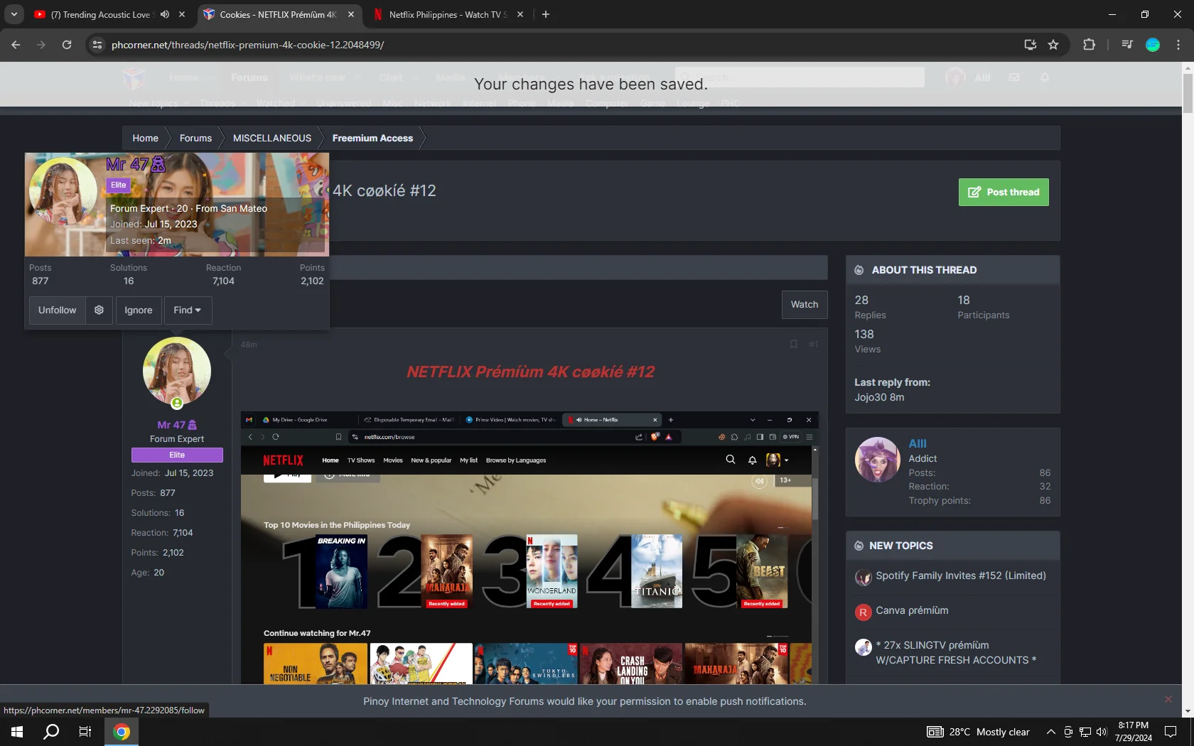
Task: Open the taskbar clock and calendar
Action: [x=1134, y=732]
